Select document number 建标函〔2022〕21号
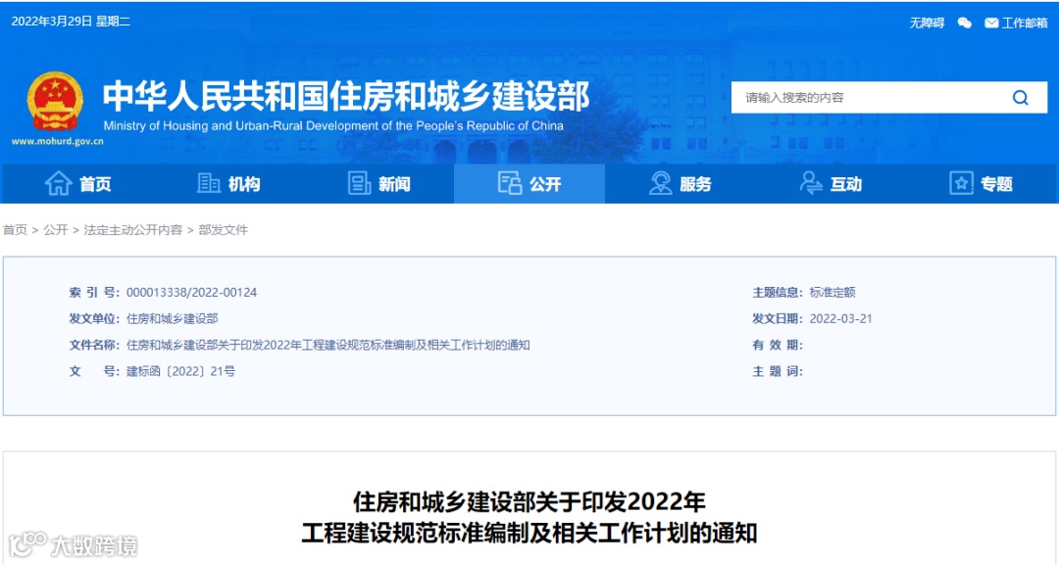The width and height of the screenshot is (1059, 565). click(x=181, y=371)
